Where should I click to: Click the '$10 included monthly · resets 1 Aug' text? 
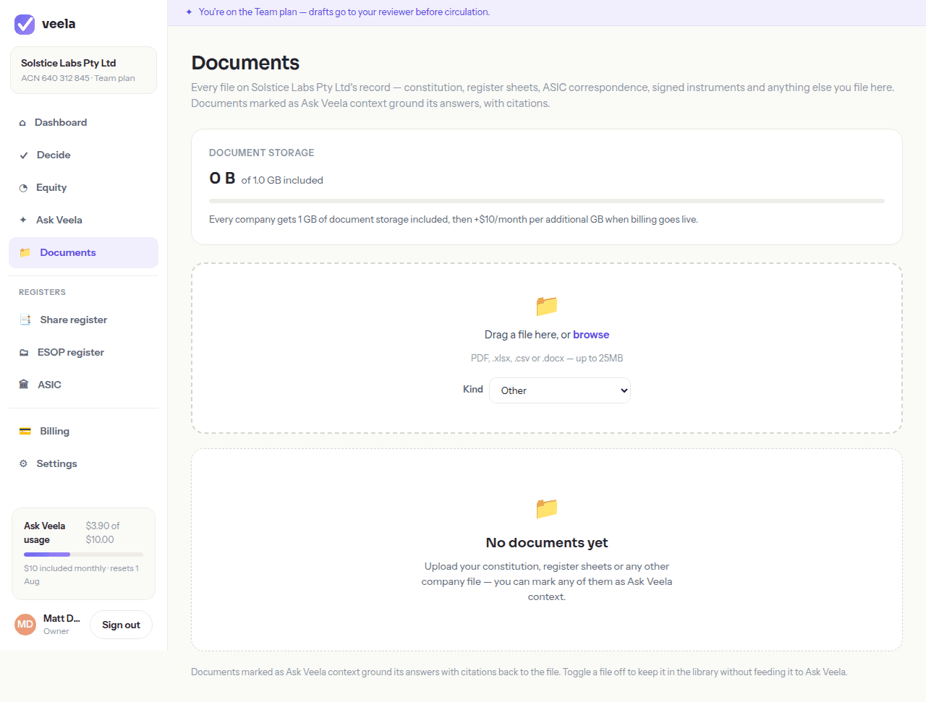click(x=82, y=575)
